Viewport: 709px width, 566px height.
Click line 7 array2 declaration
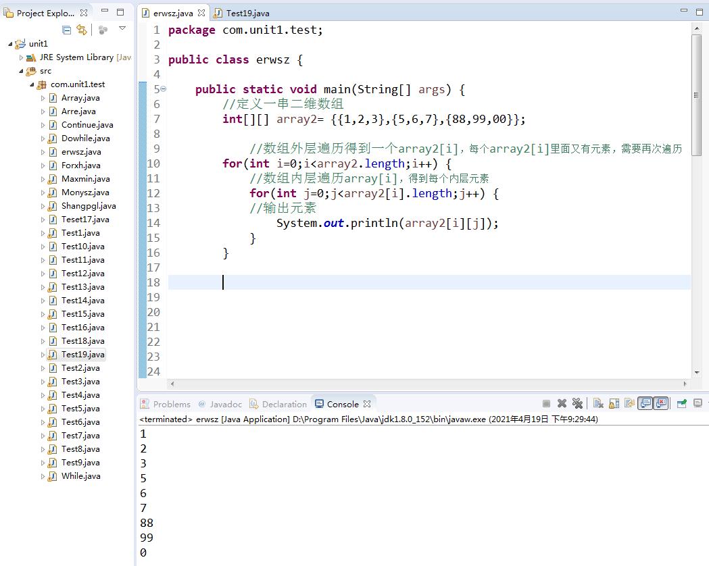pos(374,120)
